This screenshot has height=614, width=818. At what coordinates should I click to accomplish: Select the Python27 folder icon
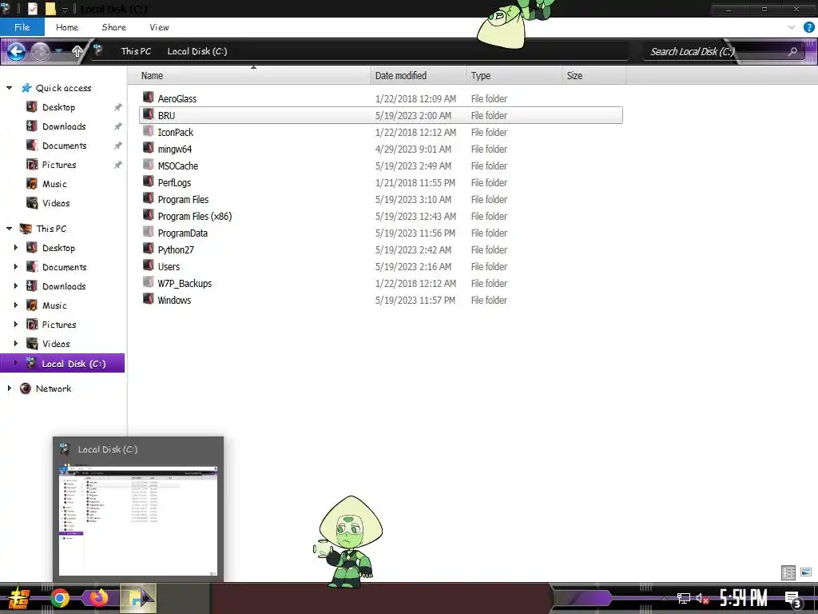(148, 249)
